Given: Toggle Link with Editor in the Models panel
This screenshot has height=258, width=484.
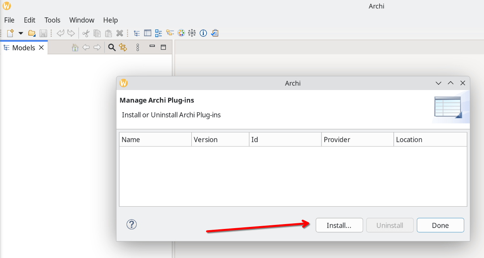Looking at the screenshot, I should pos(123,48).
